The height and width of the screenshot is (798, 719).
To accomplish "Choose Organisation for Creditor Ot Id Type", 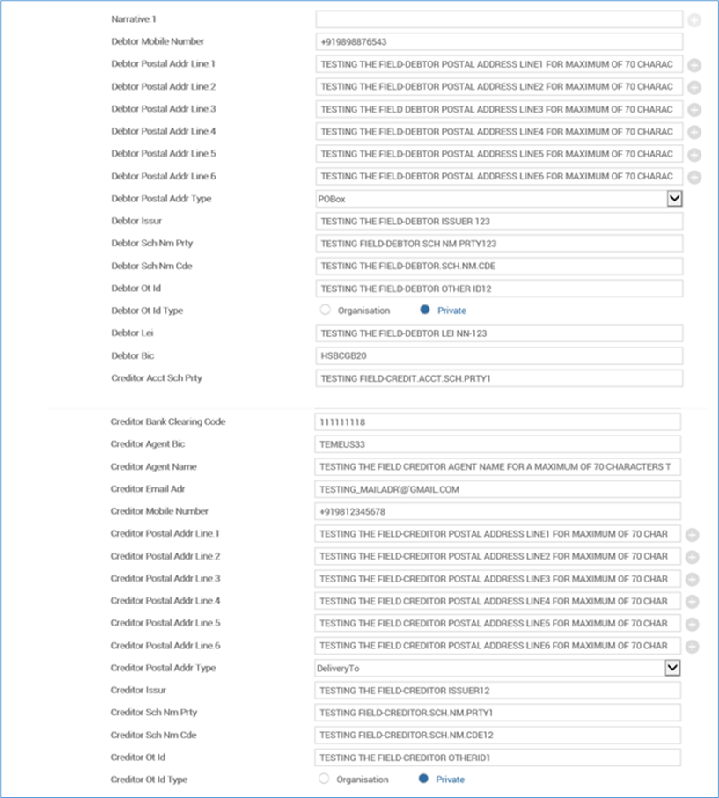I will [x=325, y=779].
